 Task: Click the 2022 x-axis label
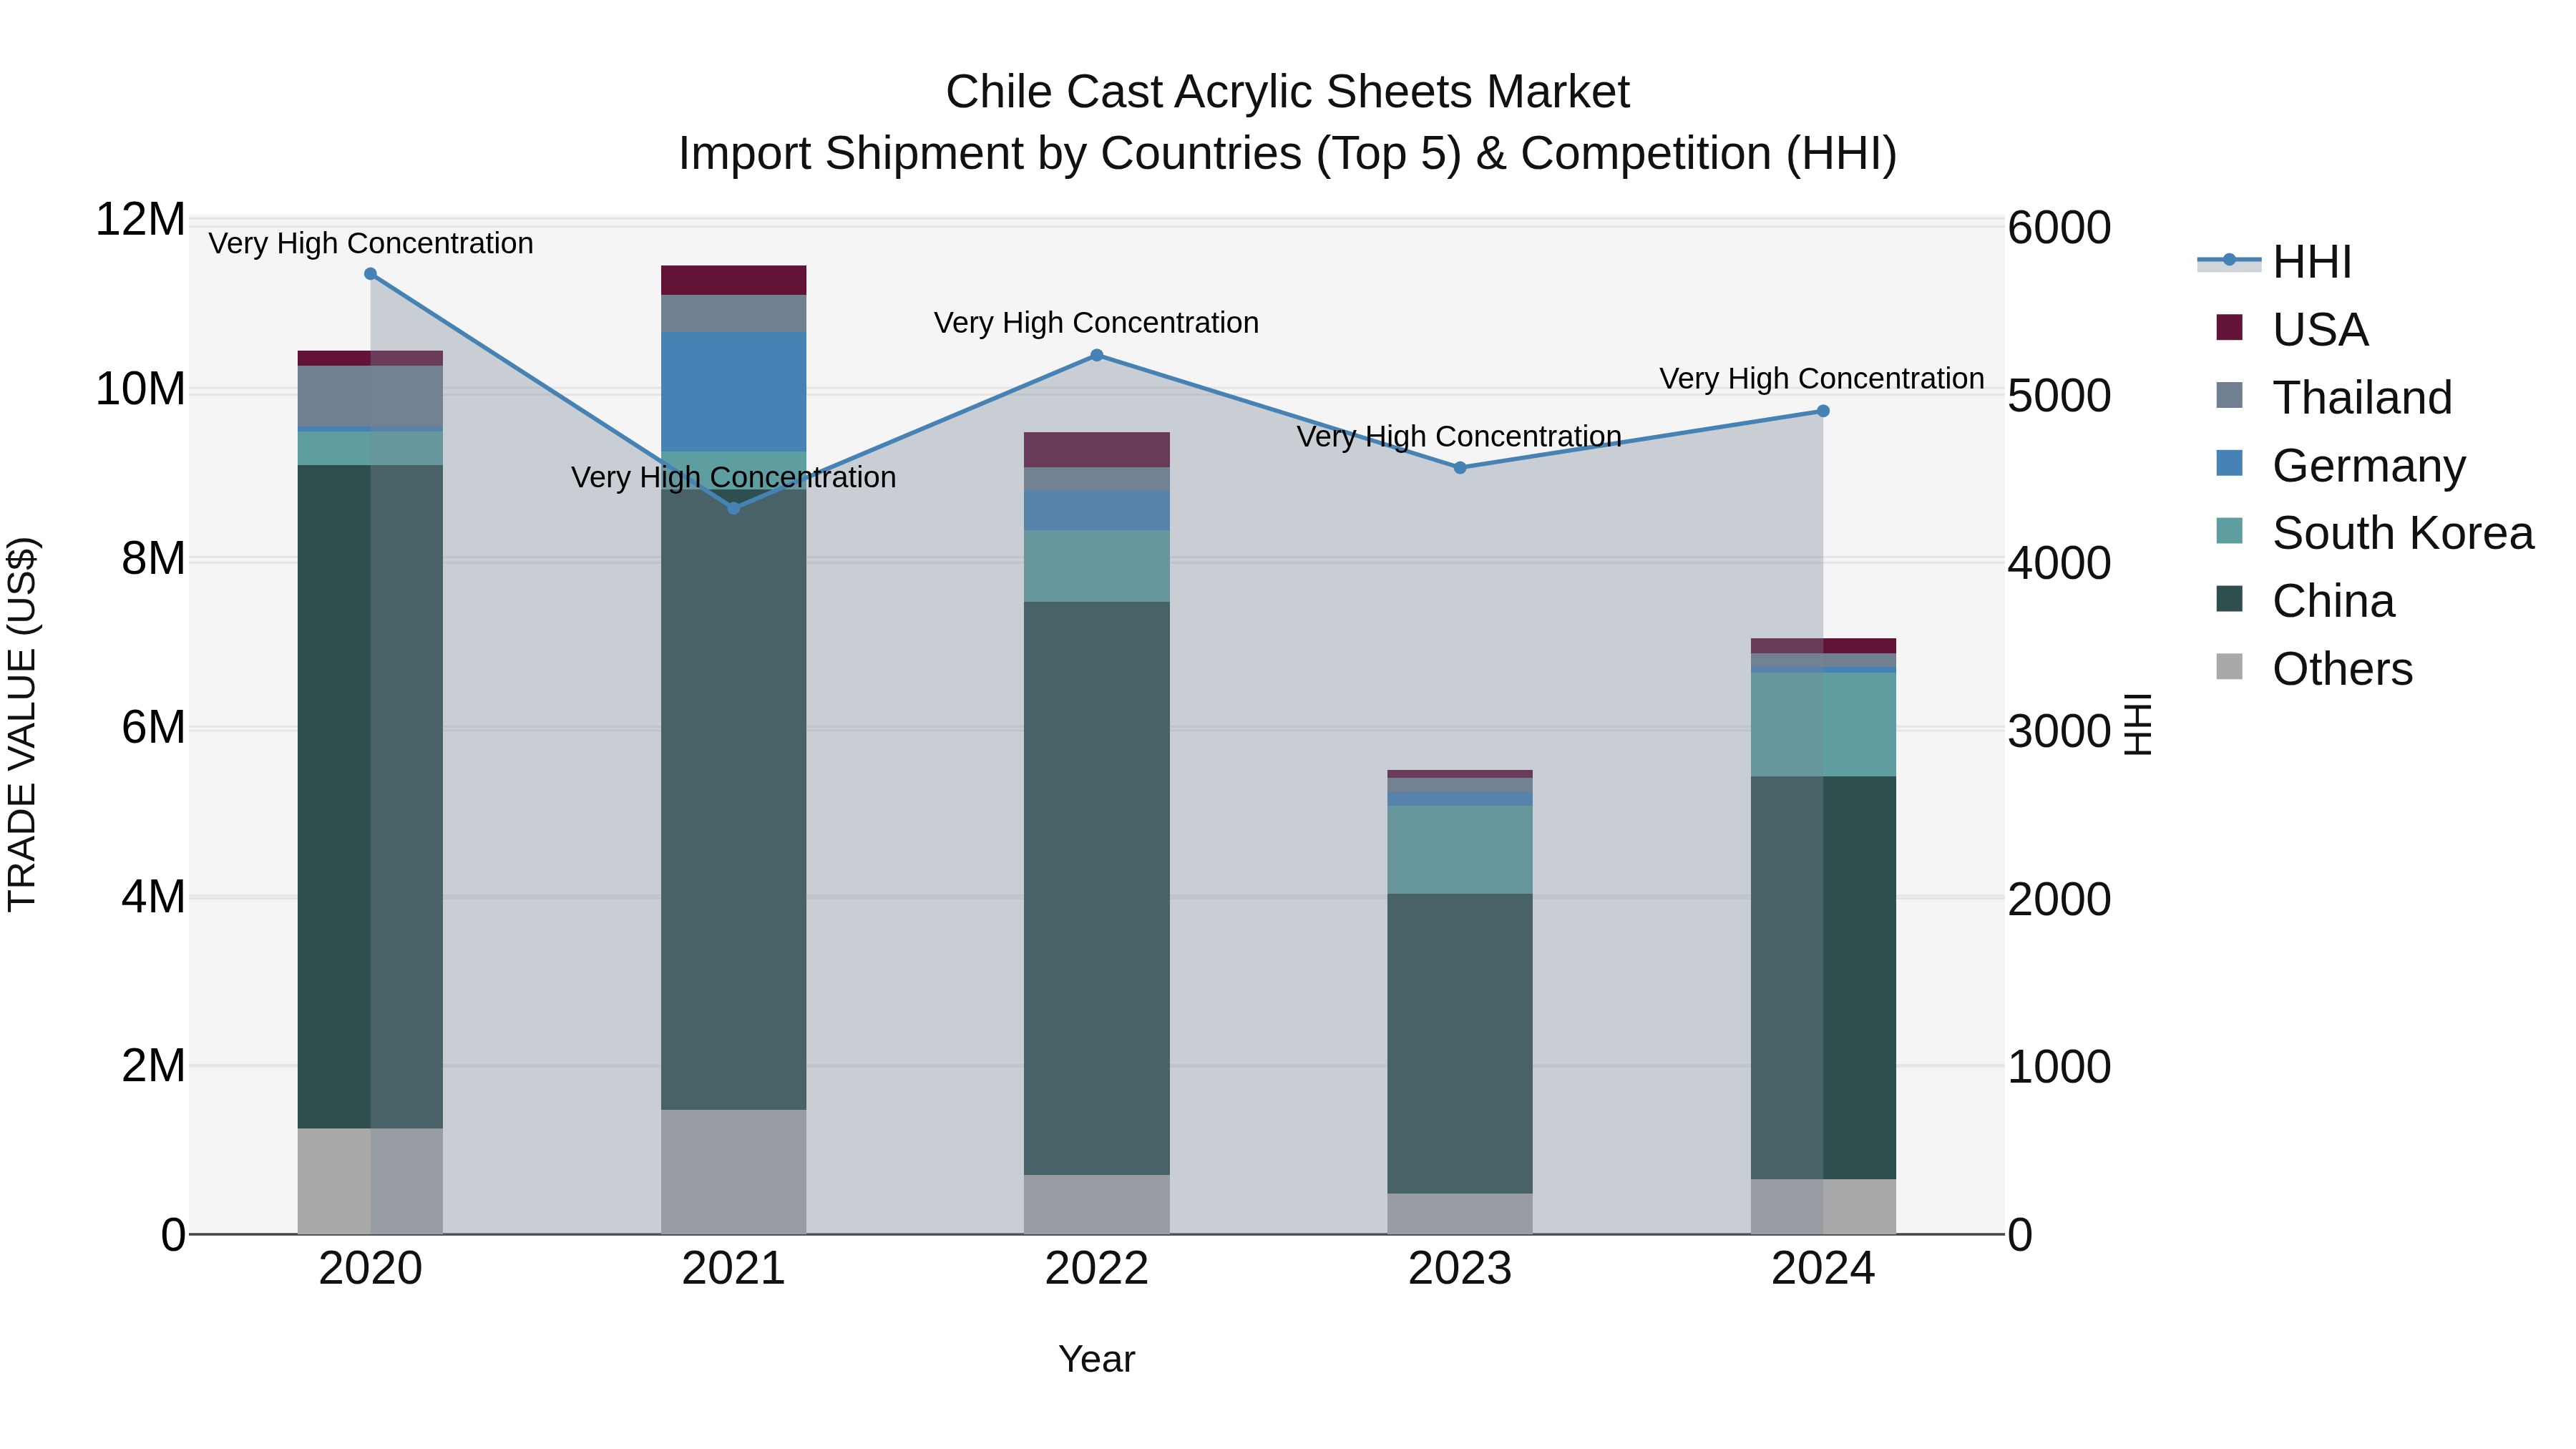tap(1097, 1270)
